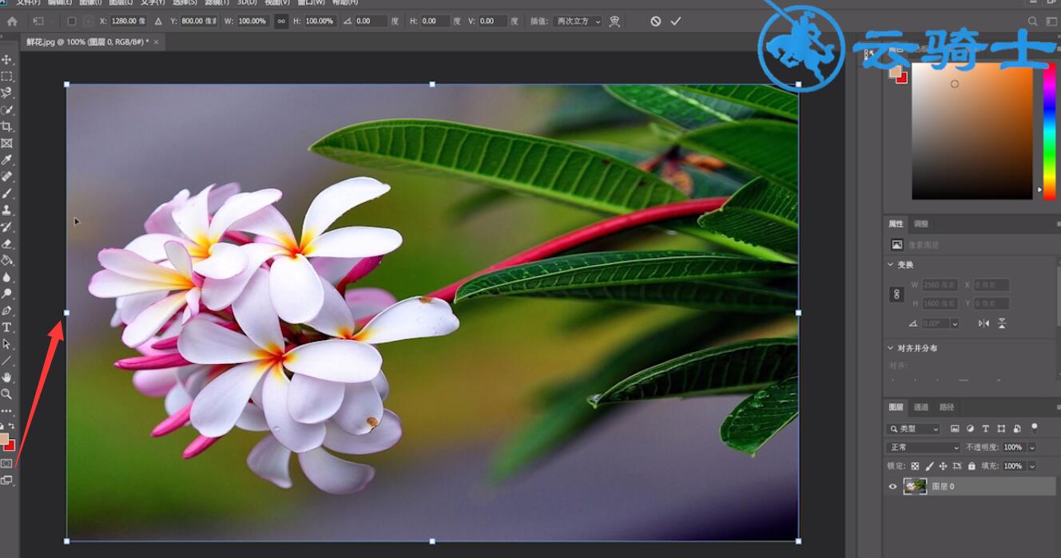Open the 不透明度 opacity dropdown arrow

coord(1032,448)
